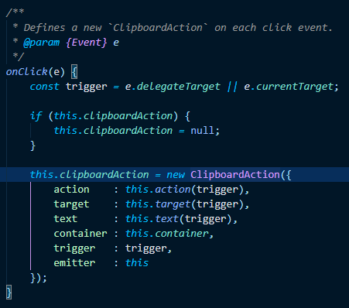
Task: Click the action property key
Action: click(71, 190)
